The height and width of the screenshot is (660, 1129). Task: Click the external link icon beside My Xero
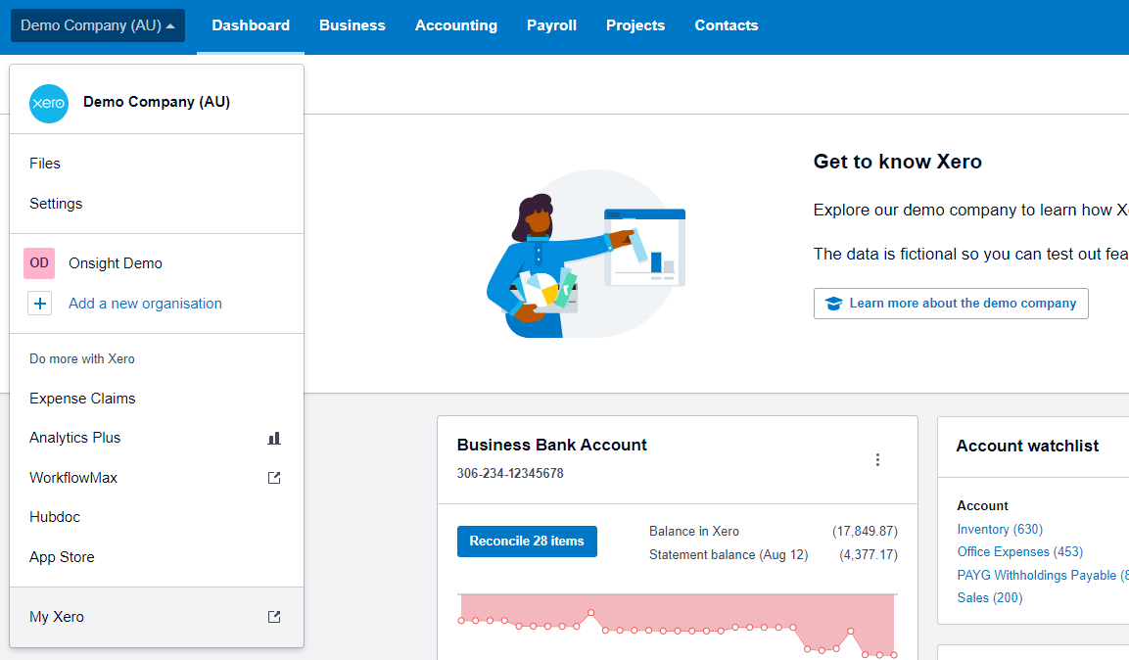273,617
